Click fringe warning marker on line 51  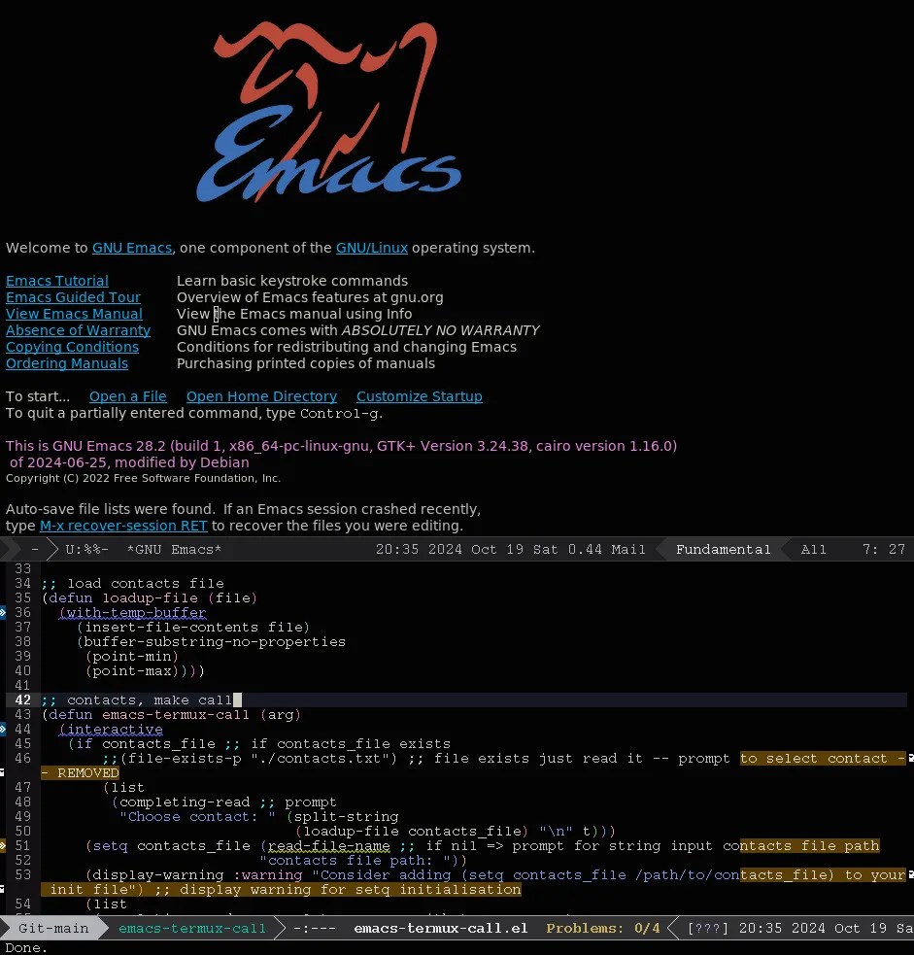coord(3,845)
